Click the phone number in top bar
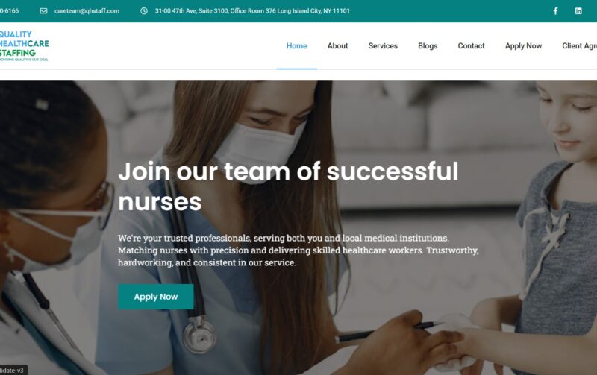This screenshot has height=375, width=597. point(9,11)
